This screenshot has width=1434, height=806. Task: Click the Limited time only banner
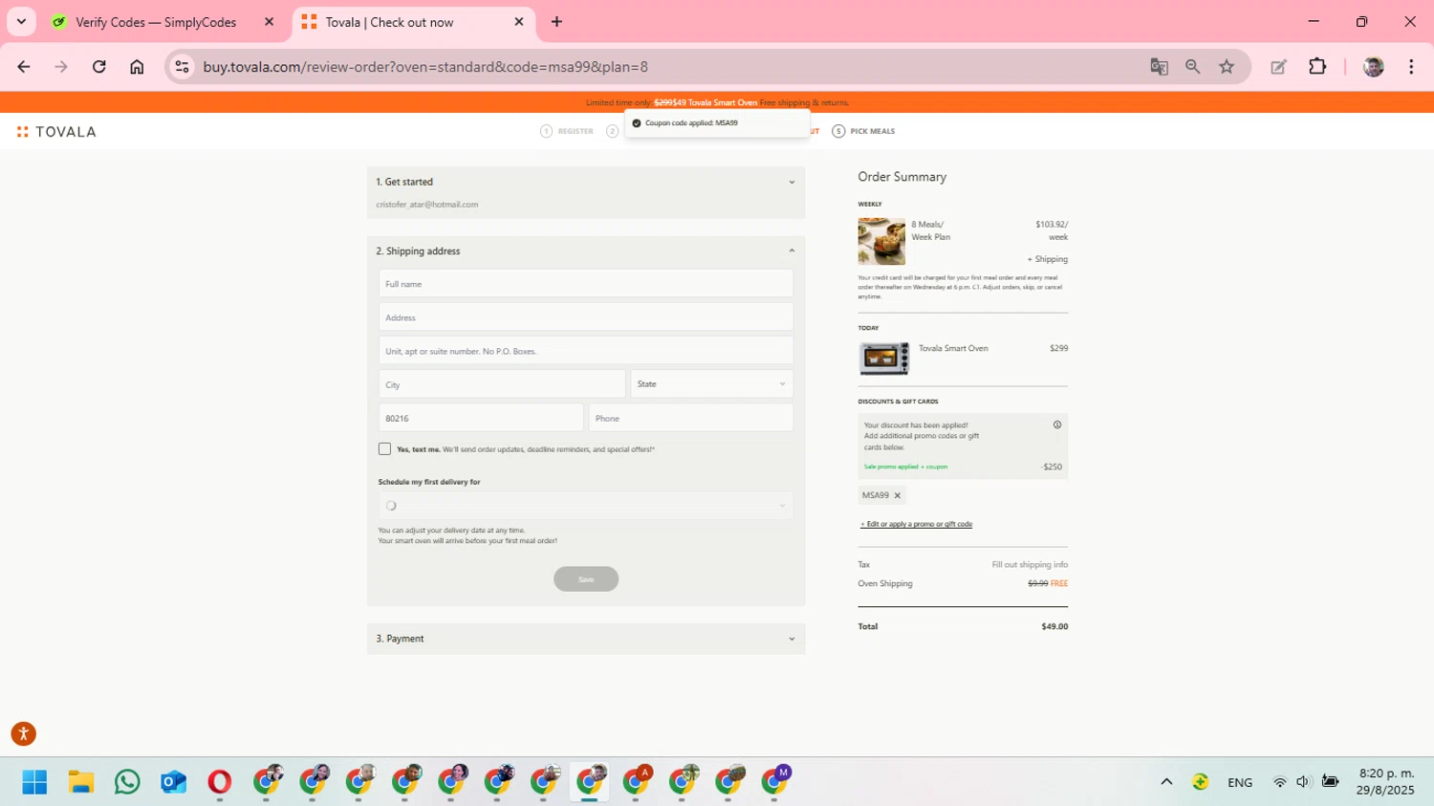(x=717, y=102)
